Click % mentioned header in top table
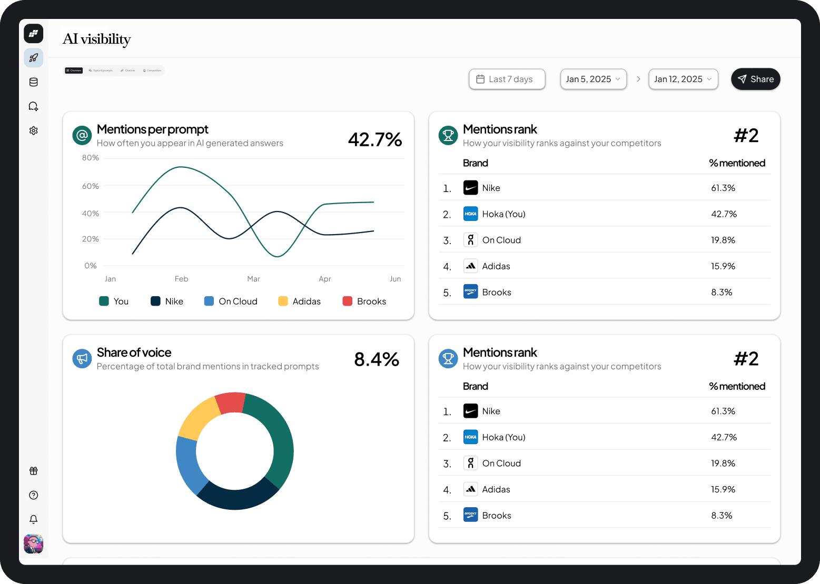 coord(737,163)
